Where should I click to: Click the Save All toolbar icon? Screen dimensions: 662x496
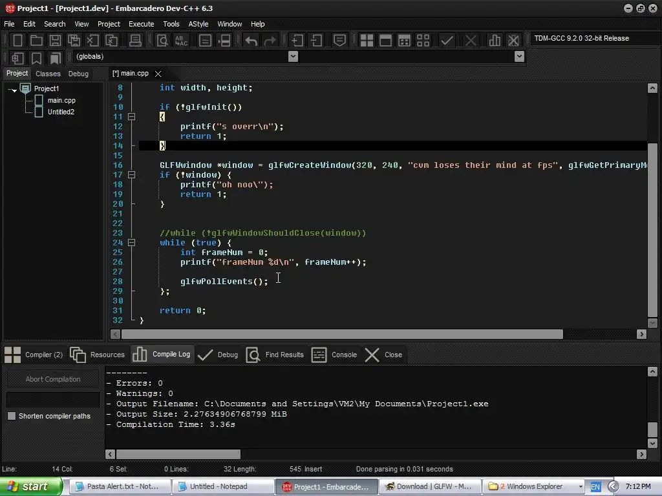coord(74,41)
